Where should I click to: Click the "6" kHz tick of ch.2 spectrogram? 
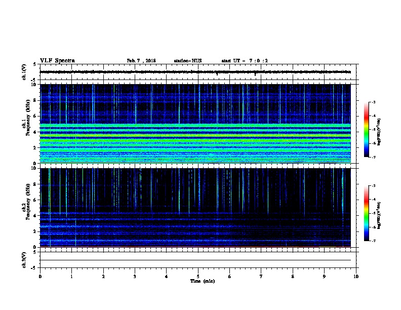pyautogui.click(x=35, y=200)
